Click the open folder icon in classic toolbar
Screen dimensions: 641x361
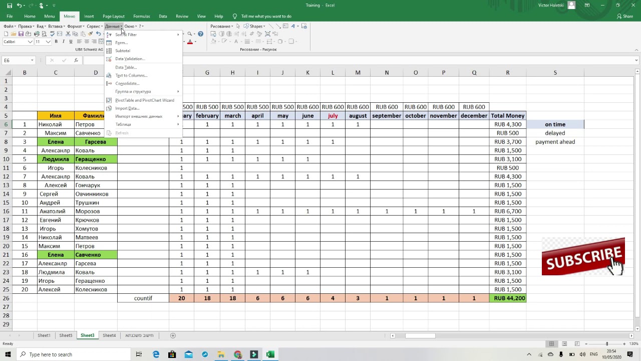tap(14, 34)
